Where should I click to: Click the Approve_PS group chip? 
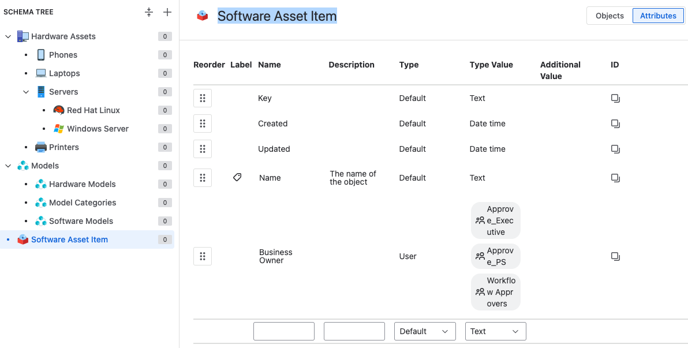coord(495,256)
